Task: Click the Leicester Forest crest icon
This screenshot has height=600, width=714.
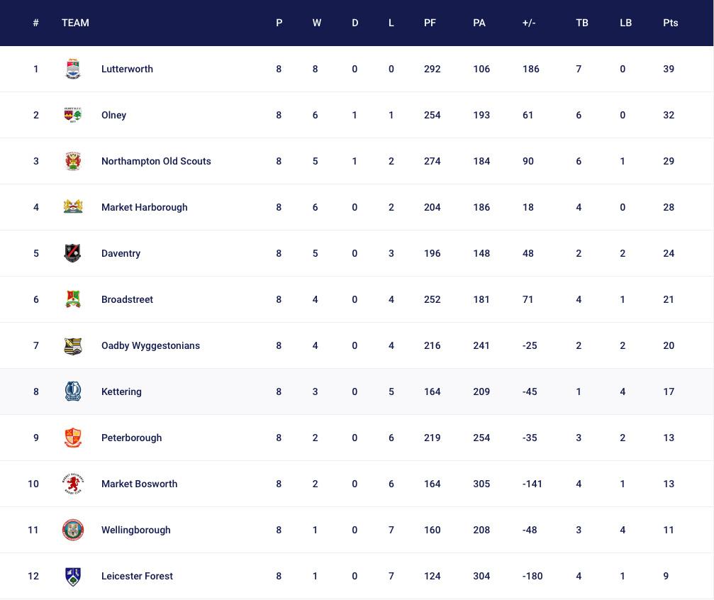Action: point(73,576)
